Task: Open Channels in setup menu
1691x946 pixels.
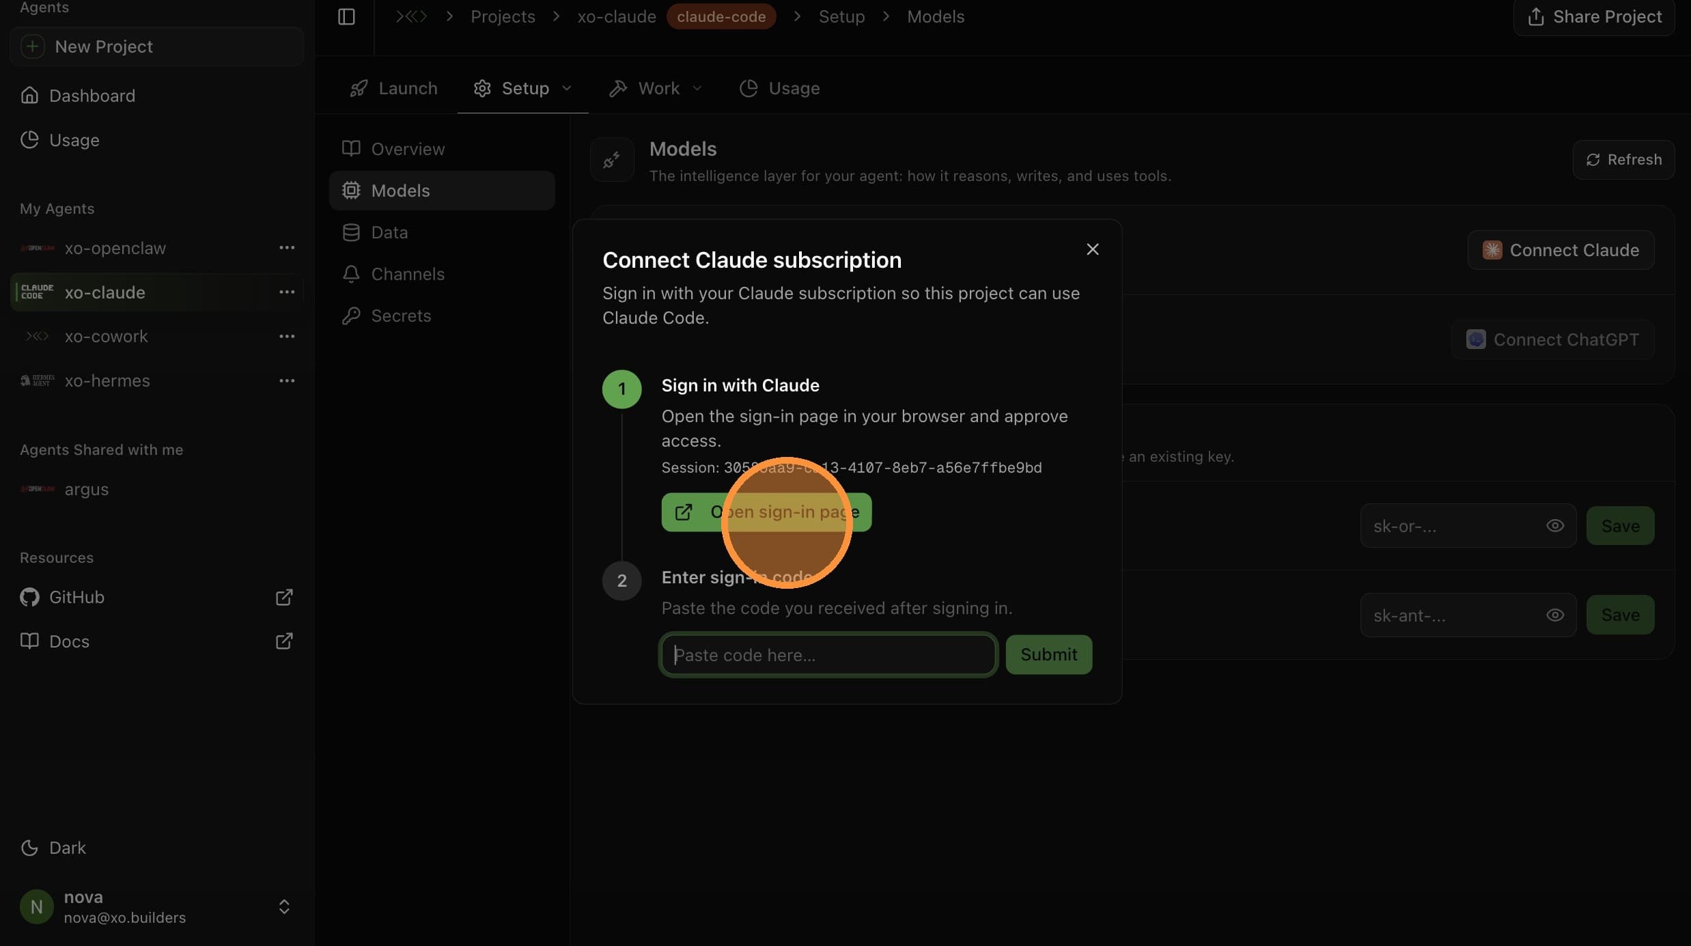Action: pyautogui.click(x=442, y=274)
